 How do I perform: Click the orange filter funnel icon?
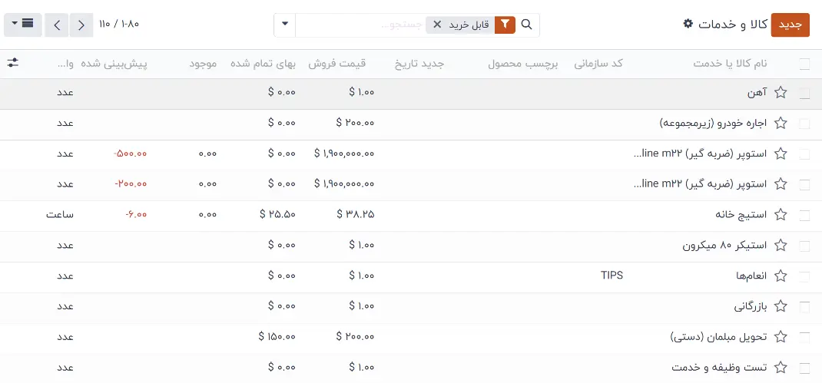point(505,25)
